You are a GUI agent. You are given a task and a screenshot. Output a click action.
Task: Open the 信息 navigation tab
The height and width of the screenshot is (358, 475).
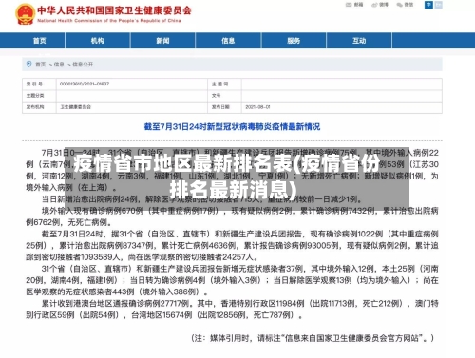tap(228, 41)
